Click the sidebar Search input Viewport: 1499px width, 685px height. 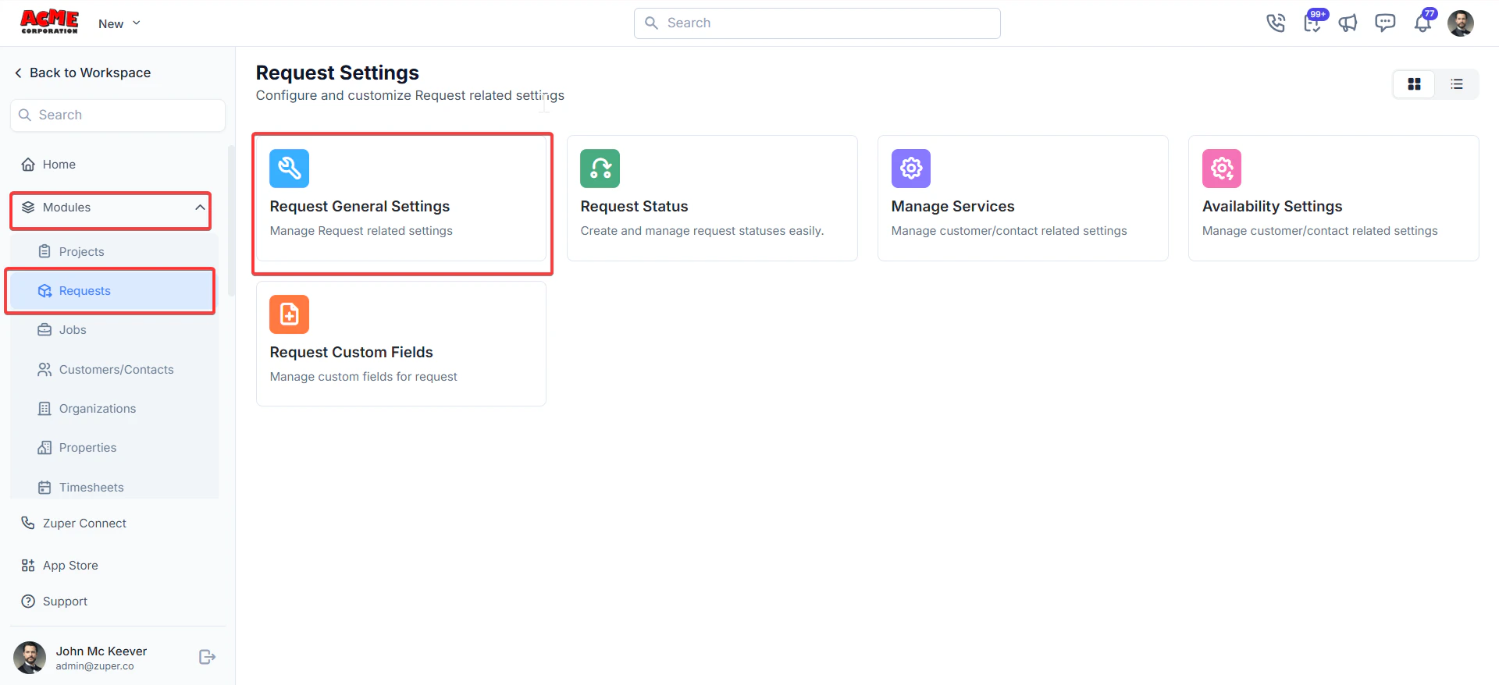click(x=118, y=115)
